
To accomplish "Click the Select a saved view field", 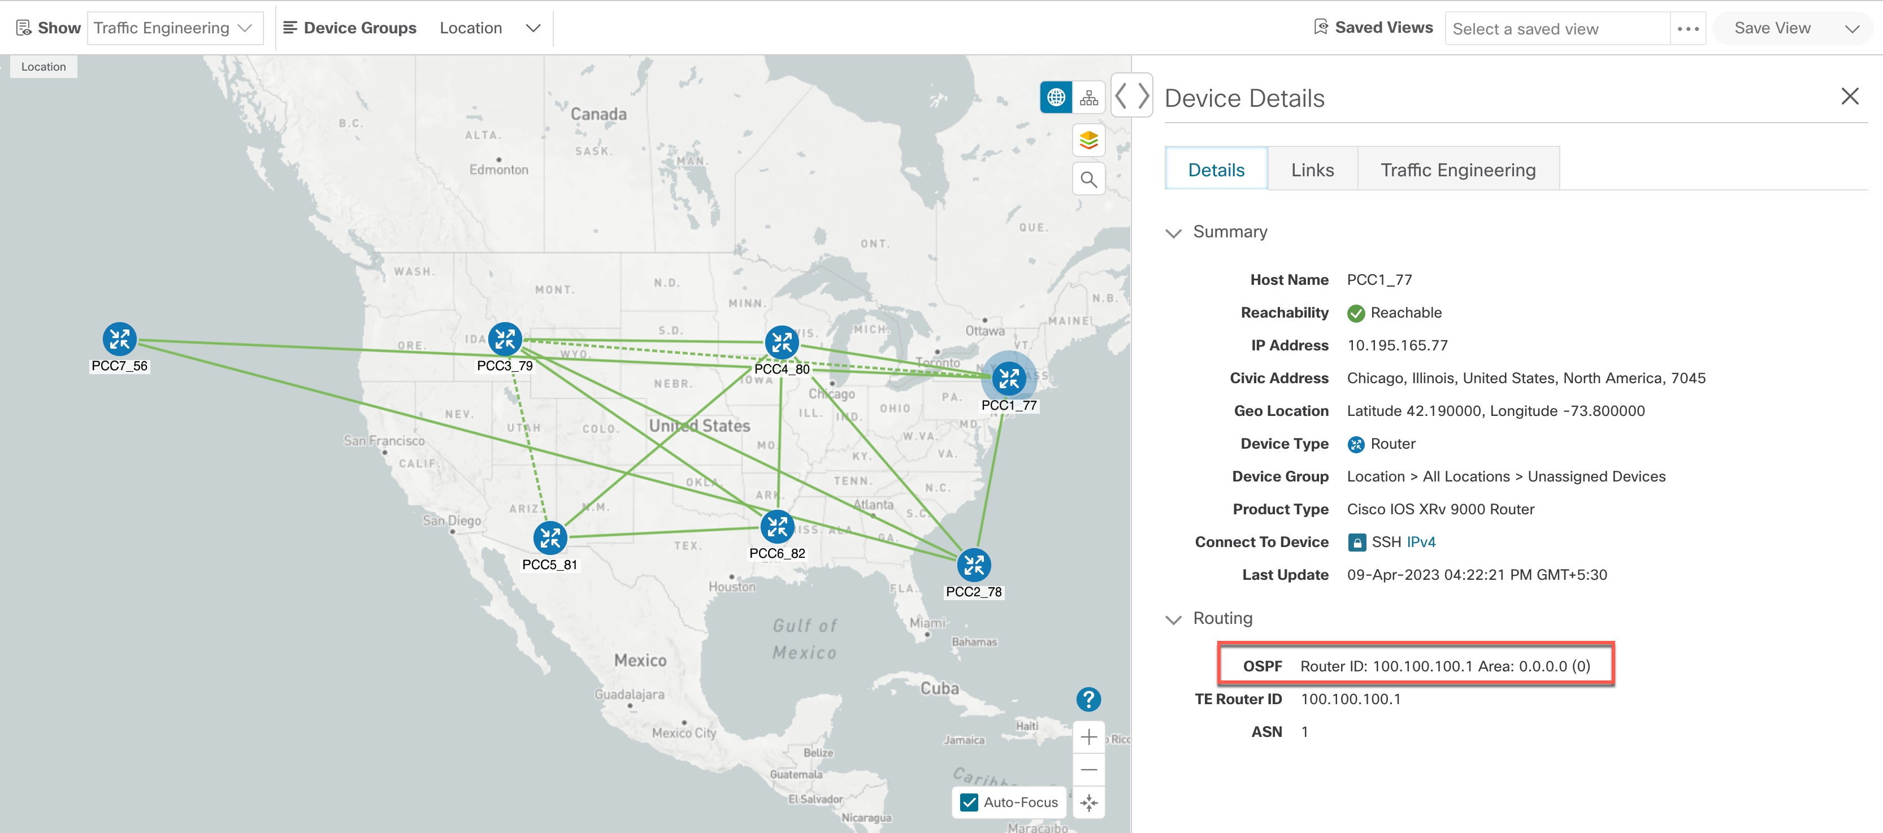I will pos(1557,28).
